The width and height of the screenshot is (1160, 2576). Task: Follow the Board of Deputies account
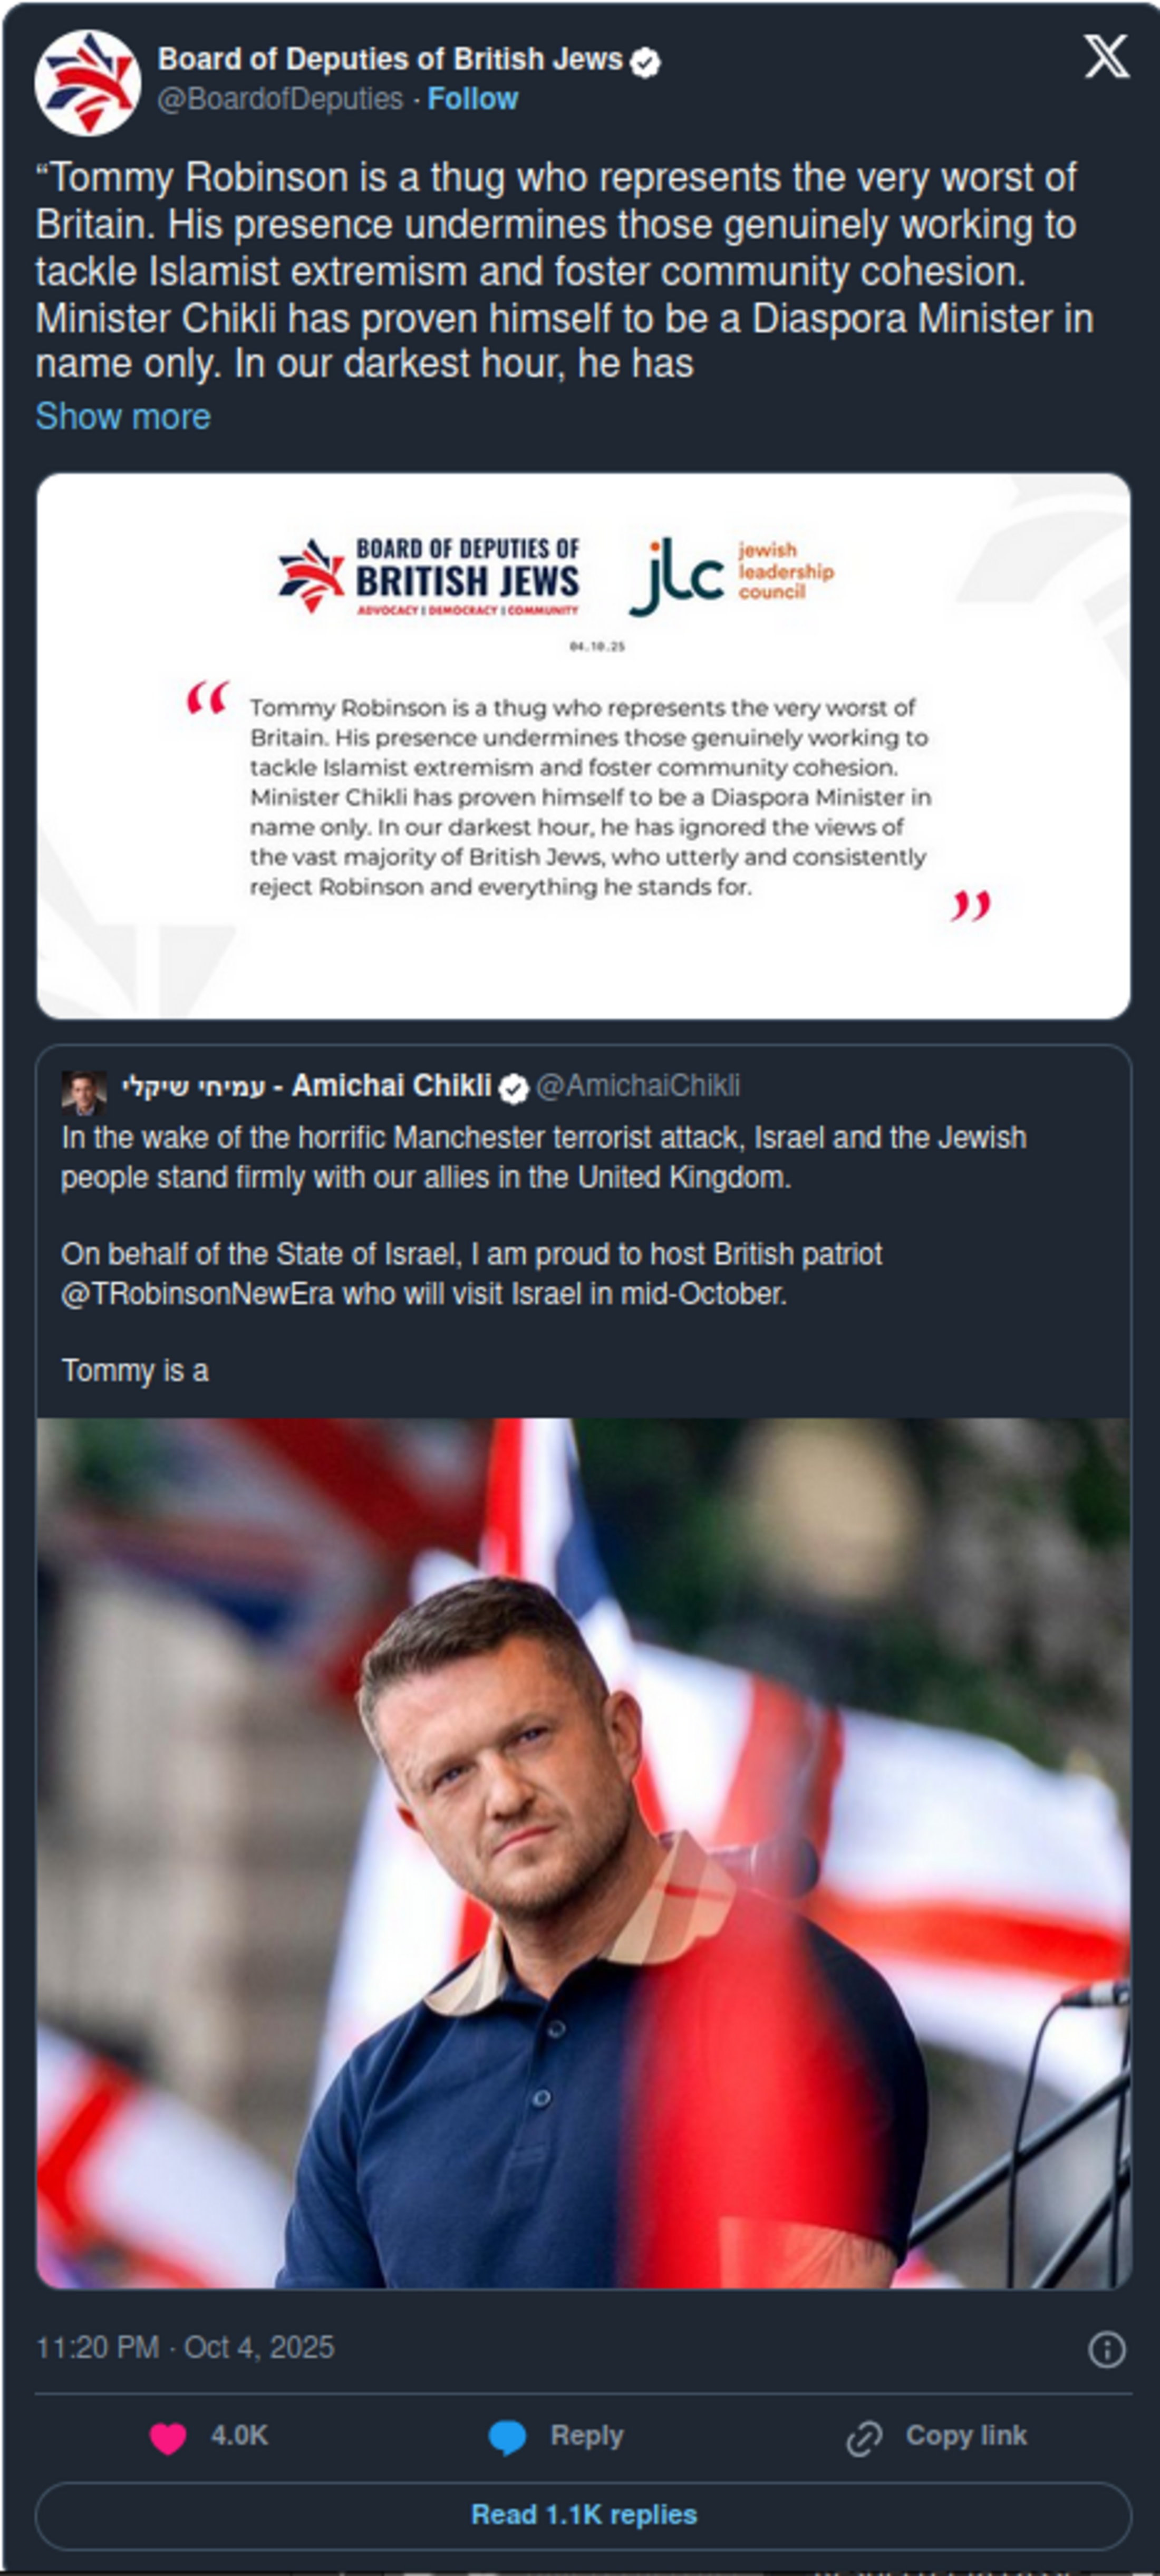point(472,99)
